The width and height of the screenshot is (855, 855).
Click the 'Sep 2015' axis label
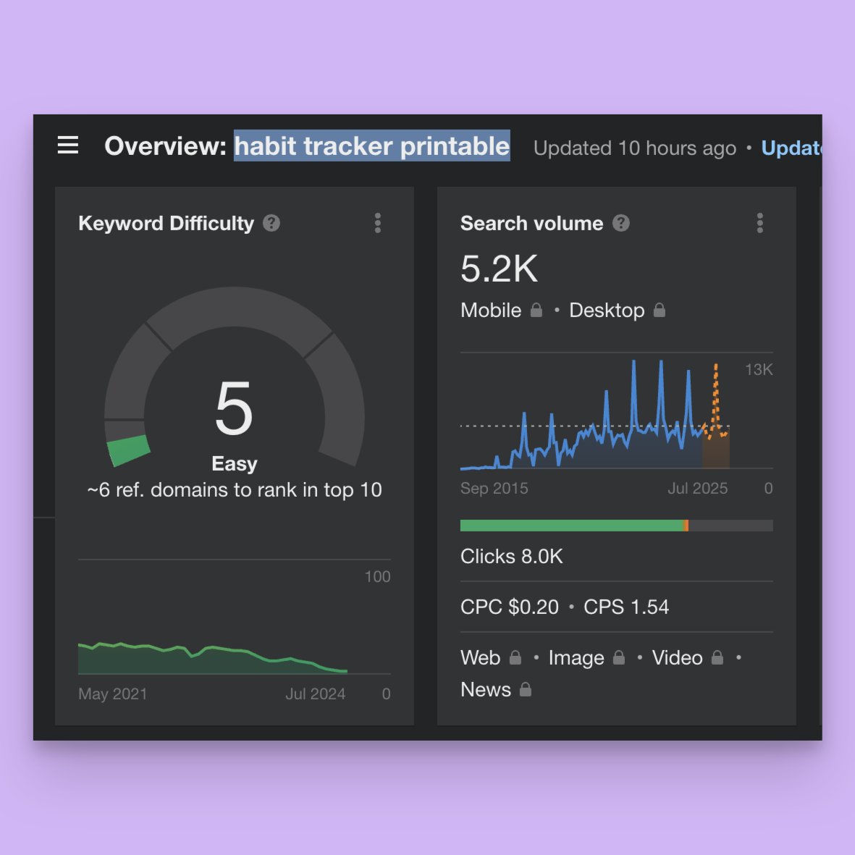point(494,488)
